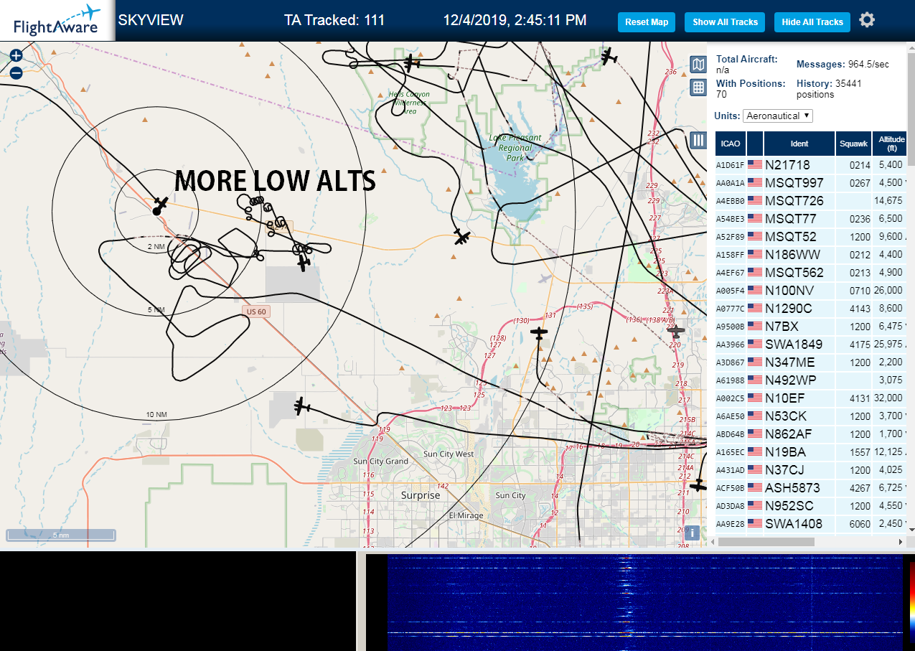
Task: Select the MSQT562 aircraft row
Action: [x=811, y=273]
